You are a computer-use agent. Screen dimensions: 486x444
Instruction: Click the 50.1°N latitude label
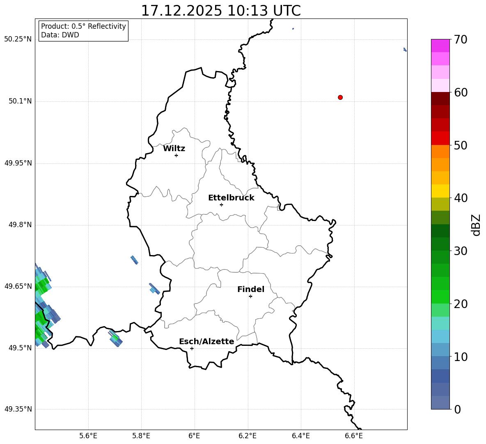20,101
